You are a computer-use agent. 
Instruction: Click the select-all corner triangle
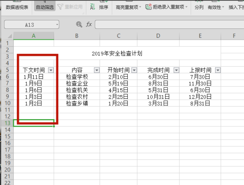click(x=10, y=36)
